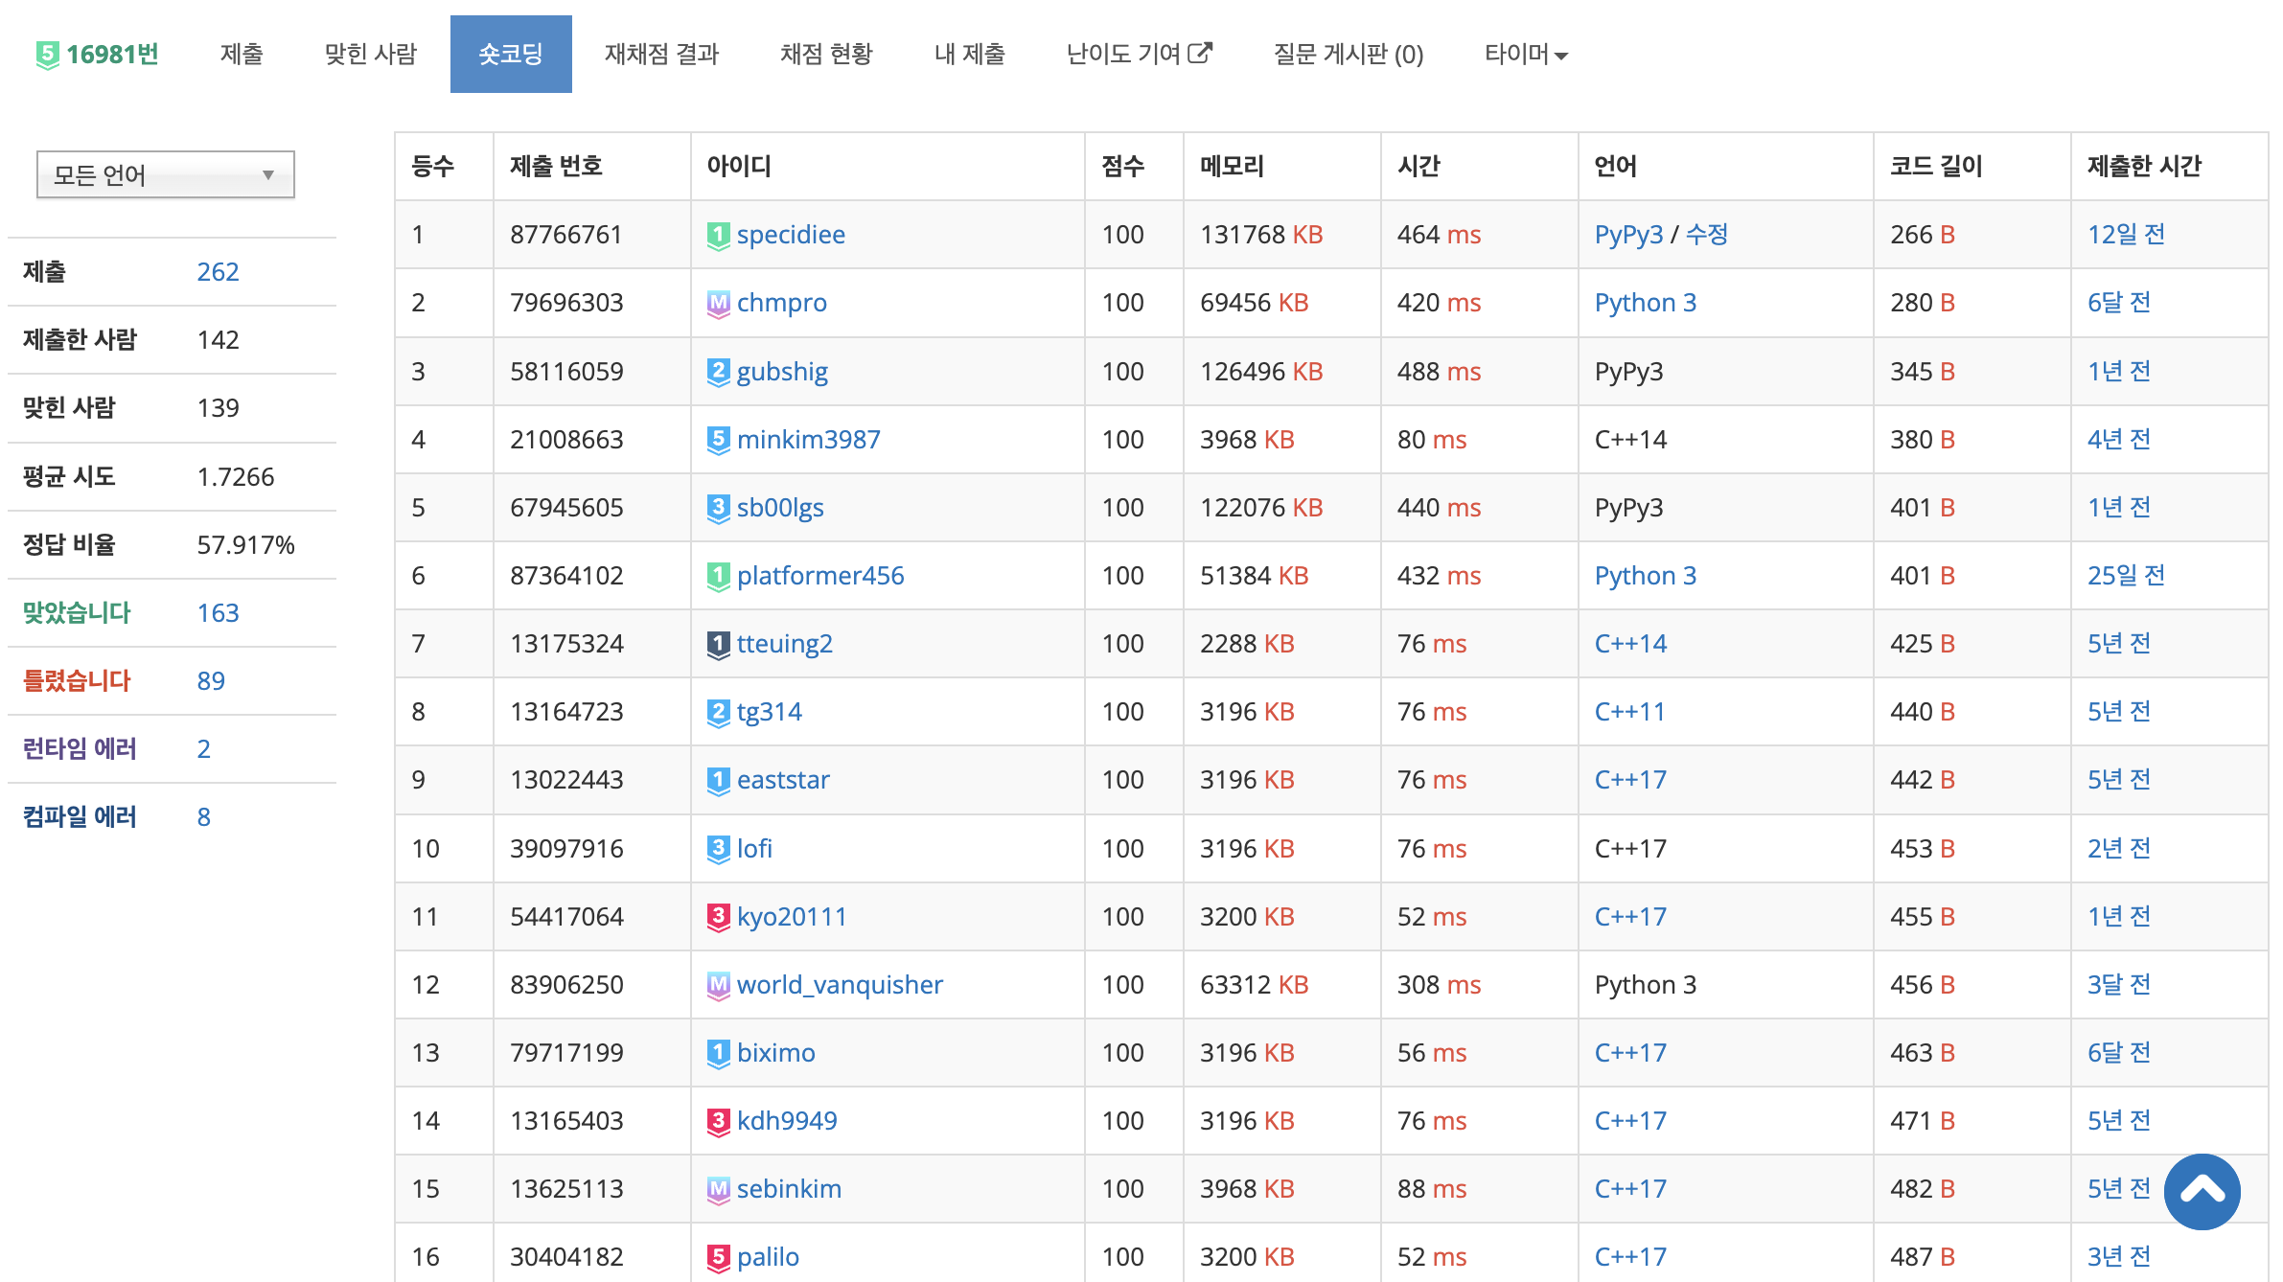The width and height of the screenshot is (2283, 1282).
Task: Open user profile minkim3987
Action: point(808,440)
